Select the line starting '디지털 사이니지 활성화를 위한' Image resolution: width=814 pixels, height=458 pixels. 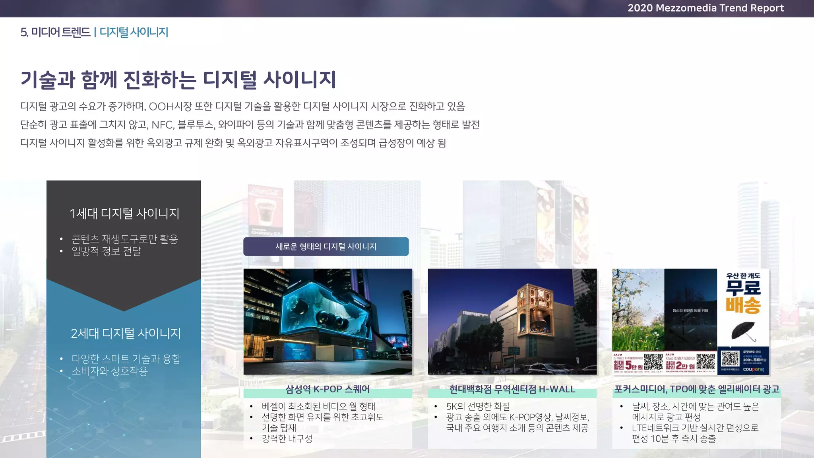233,143
